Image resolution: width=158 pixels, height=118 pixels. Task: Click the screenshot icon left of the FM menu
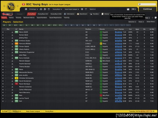(x=128, y=9)
